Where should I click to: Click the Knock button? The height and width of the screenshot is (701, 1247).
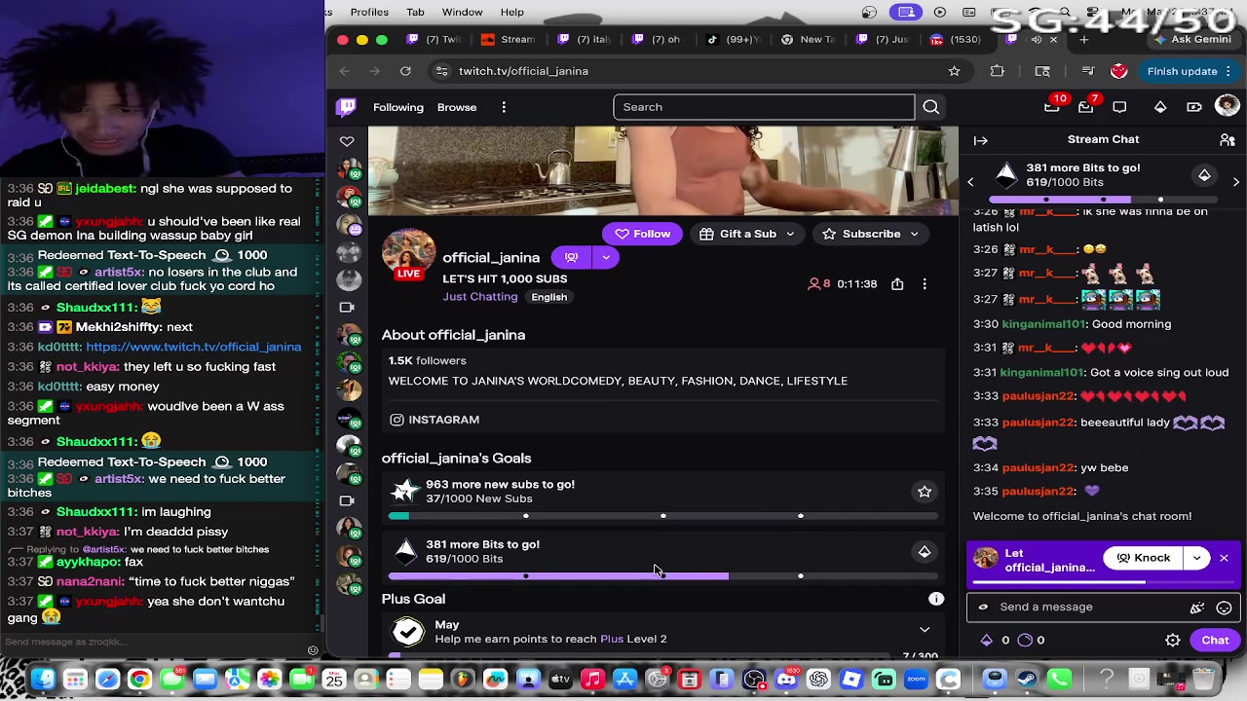pyautogui.click(x=1143, y=559)
